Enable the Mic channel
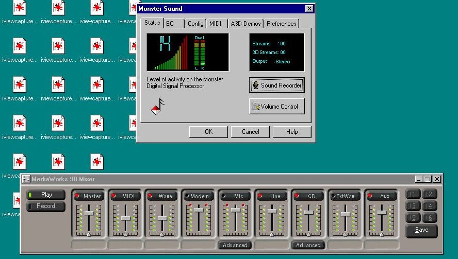Viewport: 458px width, 259px height. [x=235, y=196]
